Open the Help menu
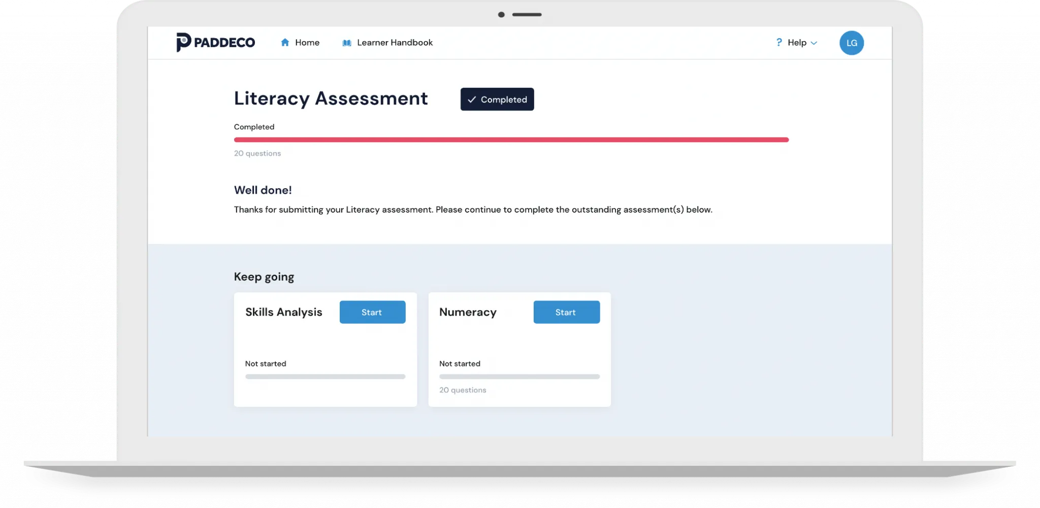This screenshot has width=1040, height=508. 796,43
